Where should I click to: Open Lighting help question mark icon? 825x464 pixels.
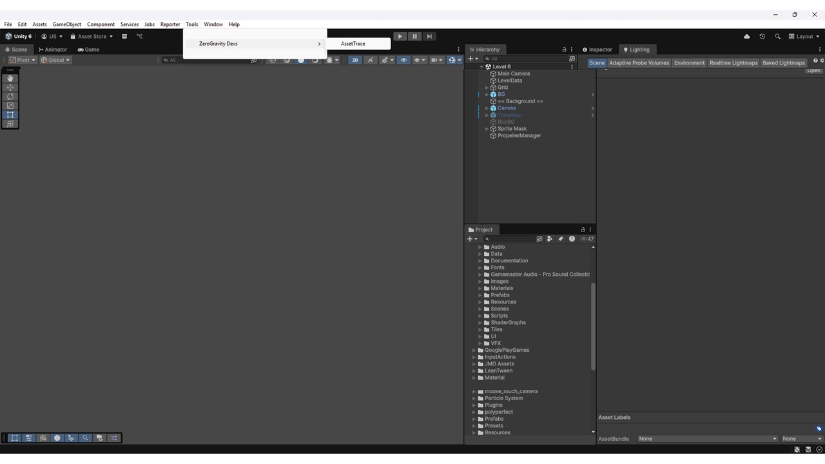pos(815,61)
